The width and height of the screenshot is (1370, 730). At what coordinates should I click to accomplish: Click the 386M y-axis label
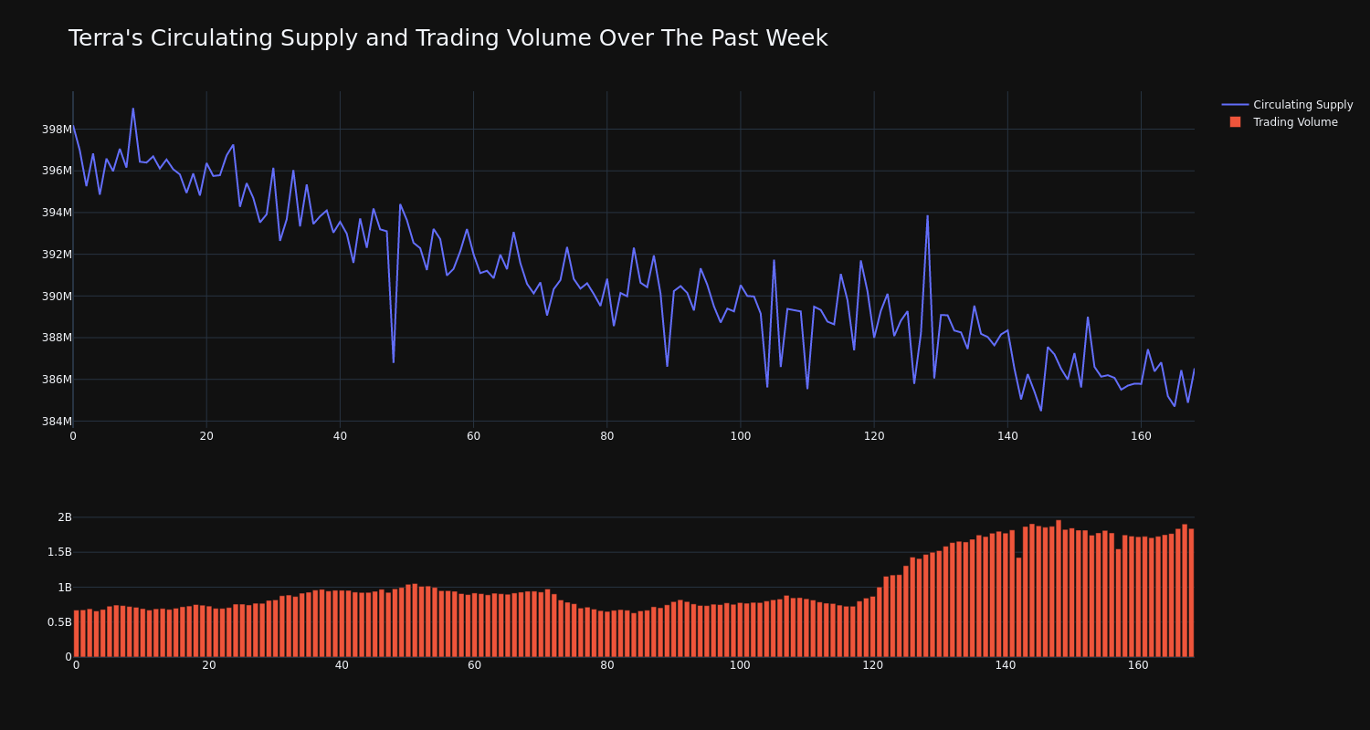[x=57, y=380]
